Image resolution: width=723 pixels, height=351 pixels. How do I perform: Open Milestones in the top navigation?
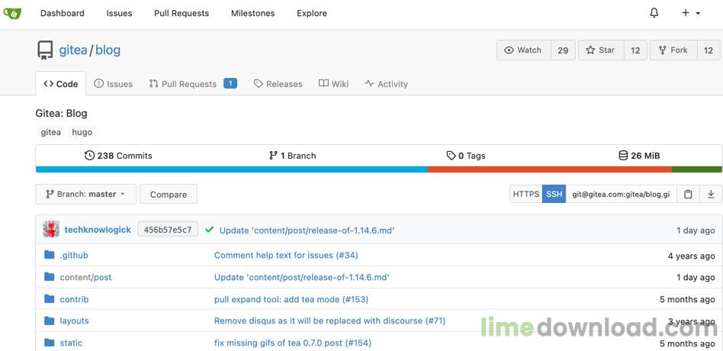point(252,14)
